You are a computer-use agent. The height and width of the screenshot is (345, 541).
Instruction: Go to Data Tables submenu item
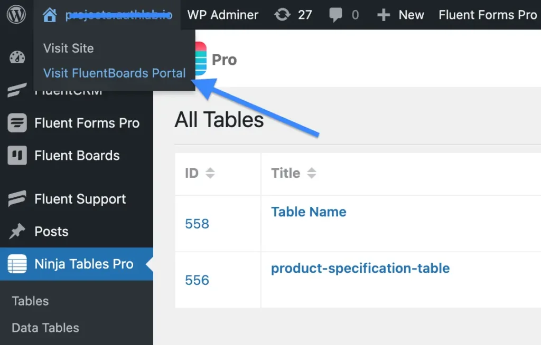tap(45, 328)
